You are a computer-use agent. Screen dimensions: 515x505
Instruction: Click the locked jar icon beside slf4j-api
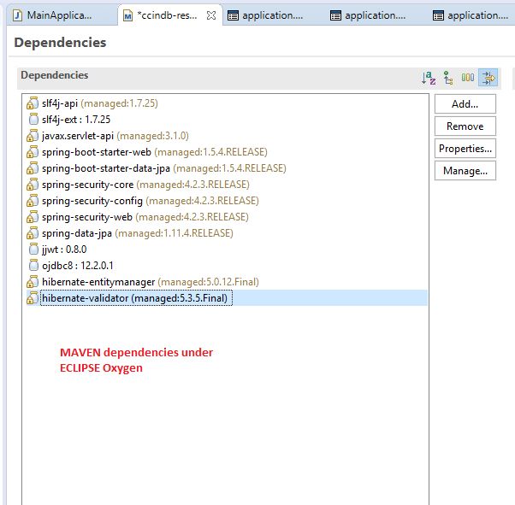(x=33, y=103)
